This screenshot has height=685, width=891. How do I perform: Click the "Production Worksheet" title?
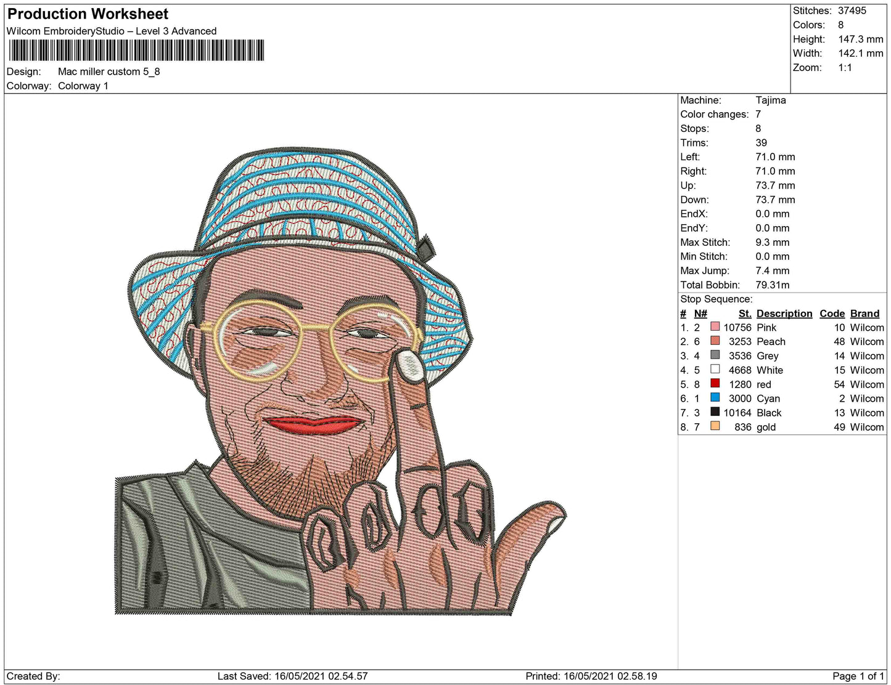pyautogui.click(x=88, y=14)
